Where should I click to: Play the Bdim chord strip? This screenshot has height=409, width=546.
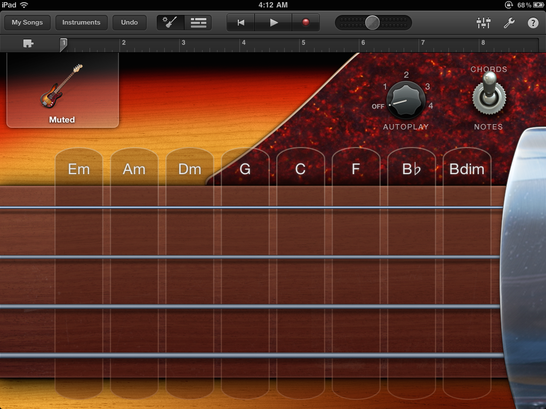click(467, 273)
